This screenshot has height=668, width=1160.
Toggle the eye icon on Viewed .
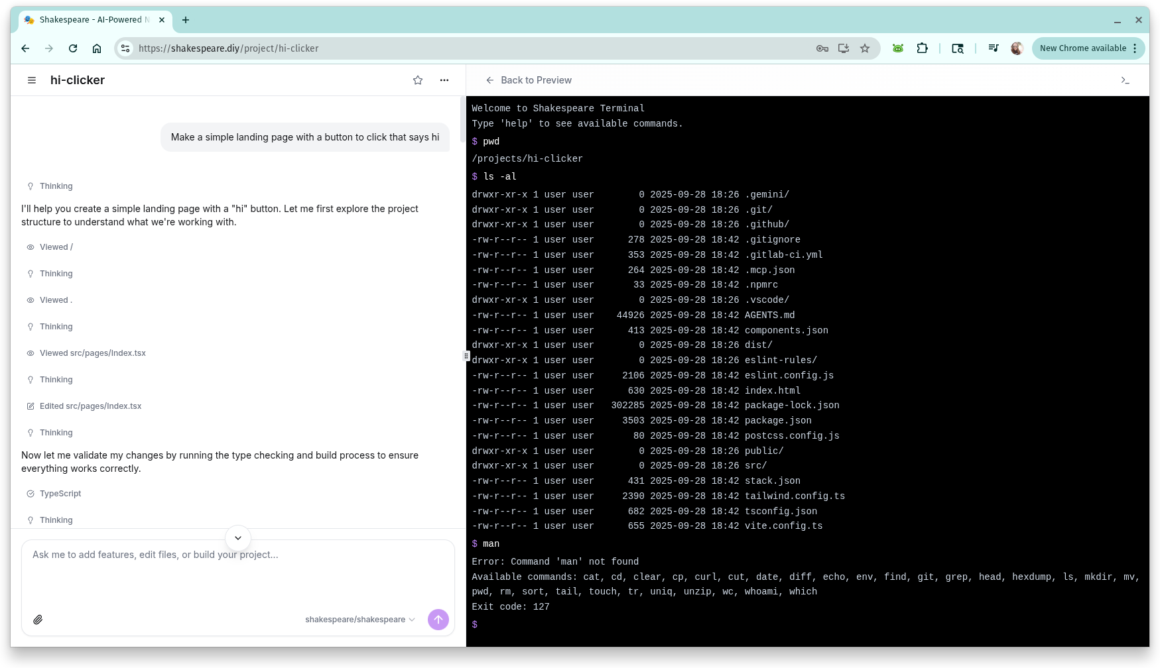30,300
